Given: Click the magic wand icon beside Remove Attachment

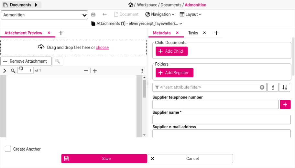Looking at the screenshot, I should [58, 61].
